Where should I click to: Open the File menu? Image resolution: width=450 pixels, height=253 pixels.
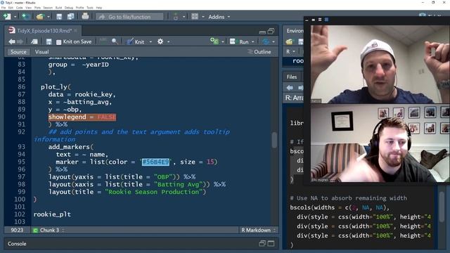pos(4,8)
